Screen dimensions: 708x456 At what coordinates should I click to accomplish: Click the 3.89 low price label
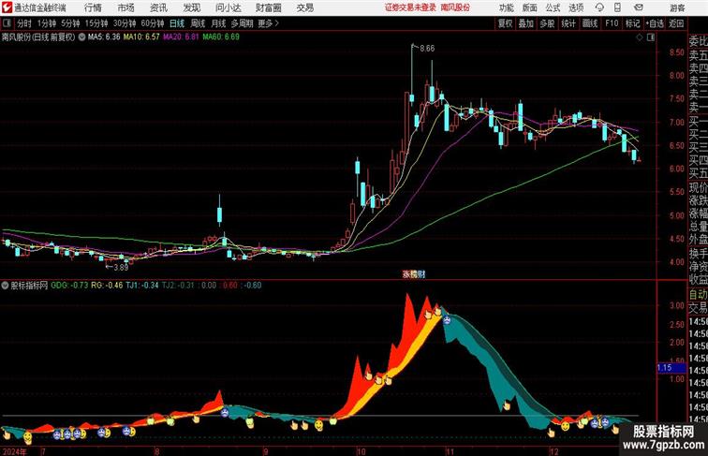[x=121, y=267]
